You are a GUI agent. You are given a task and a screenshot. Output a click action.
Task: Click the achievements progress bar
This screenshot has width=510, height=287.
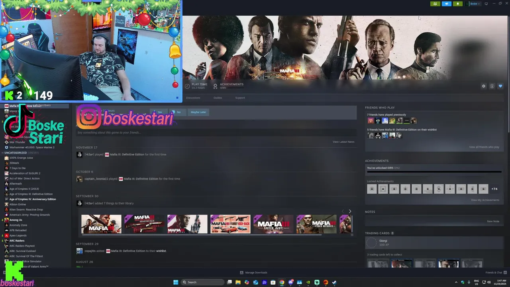point(434,172)
